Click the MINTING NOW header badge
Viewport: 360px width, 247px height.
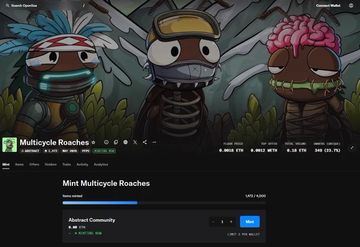point(104,151)
